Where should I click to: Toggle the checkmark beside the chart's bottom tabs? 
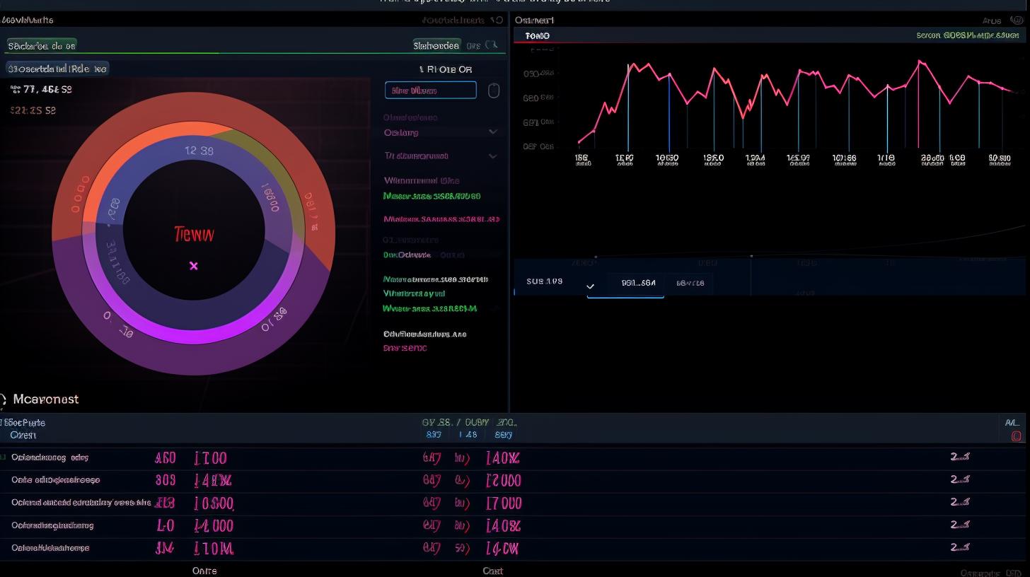point(591,286)
